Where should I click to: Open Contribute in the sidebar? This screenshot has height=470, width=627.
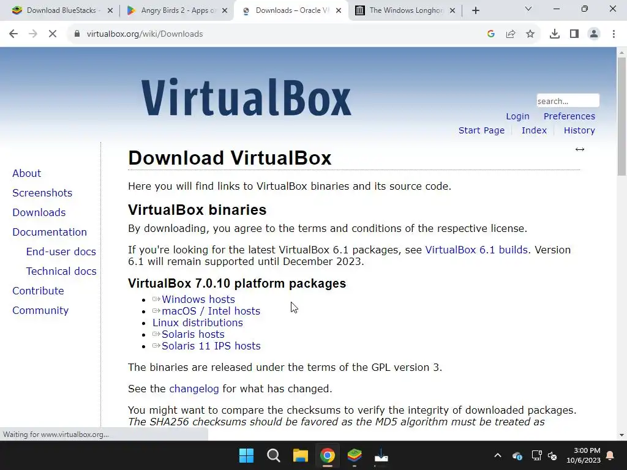pyautogui.click(x=38, y=291)
